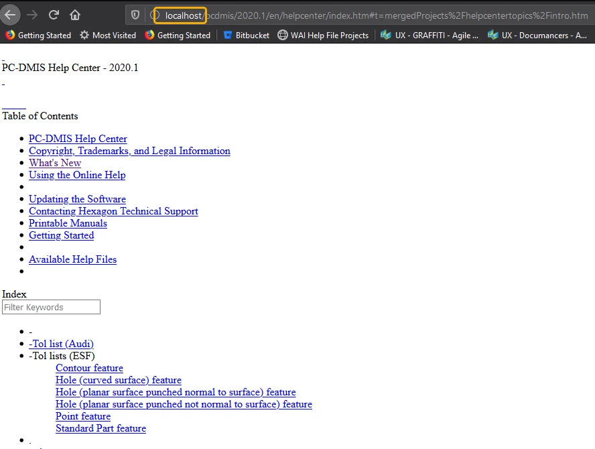Open WAI Help File Projects bookmark
This screenshot has height=449, width=595.
pos(323,36)
